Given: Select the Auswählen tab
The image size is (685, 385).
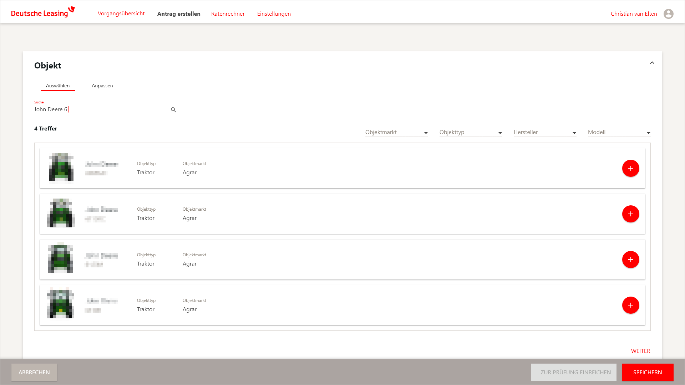Looking at the screenshot, I should (x=58, y=86).
